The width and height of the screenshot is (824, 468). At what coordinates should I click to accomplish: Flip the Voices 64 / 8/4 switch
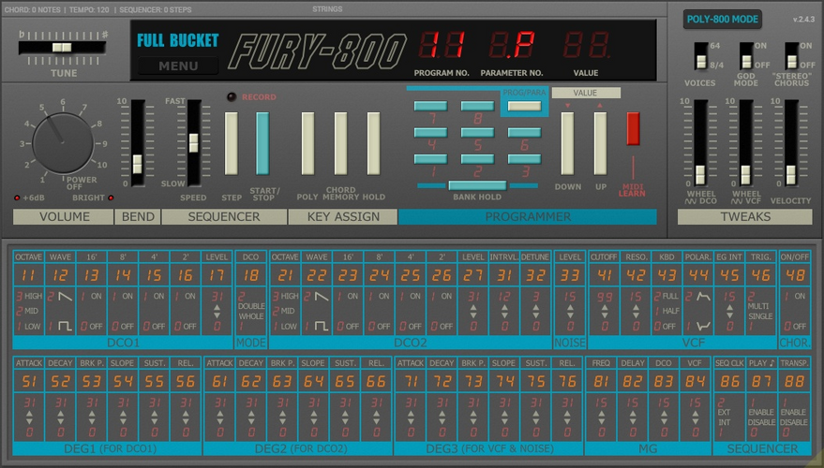coord(700,56)
